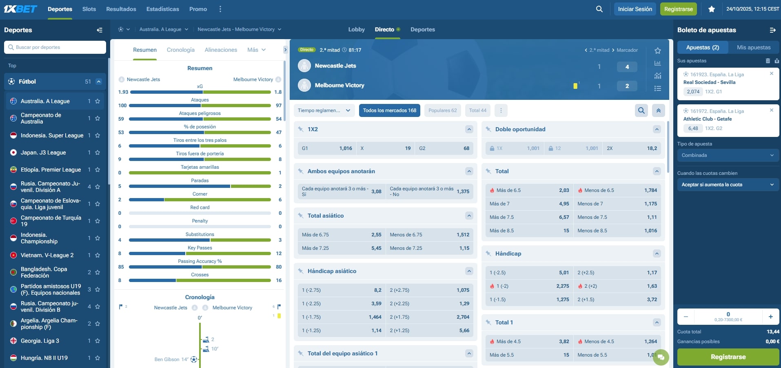Favorite the Australia. A League star
Screen dimensions: 781x368
98,101
